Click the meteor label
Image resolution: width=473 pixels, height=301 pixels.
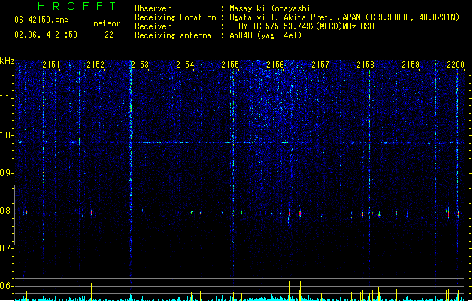click(107, 23)
